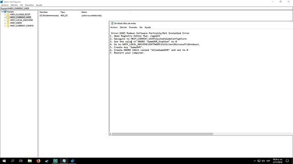The width and height of the screenshot is (293, 164).
Task: Select HKEY_CURRENT_USER key
Action: point(20,17)
